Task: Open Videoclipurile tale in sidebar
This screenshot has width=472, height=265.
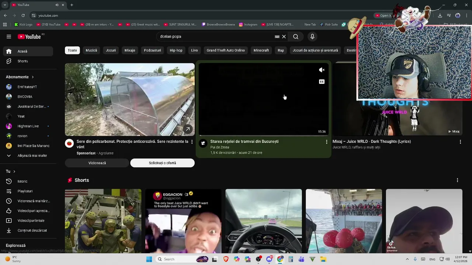Action: 28,220
